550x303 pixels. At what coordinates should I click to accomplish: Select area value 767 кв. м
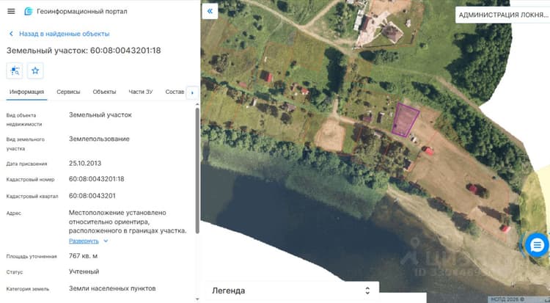[x=83, y=256]
